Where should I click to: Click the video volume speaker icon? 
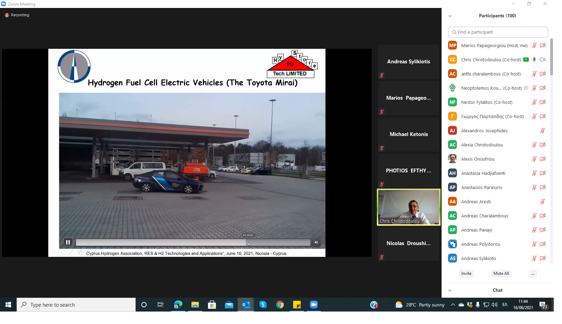[316, 242]
